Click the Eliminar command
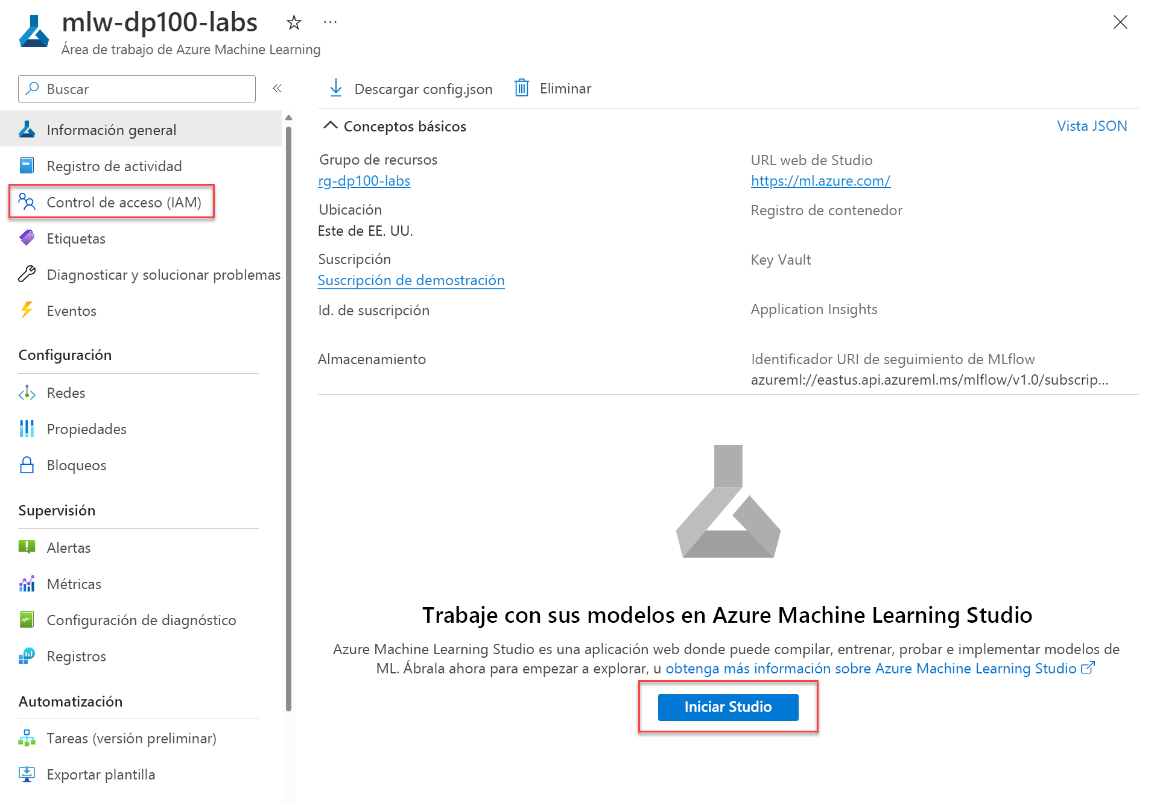Image resolution: width=1157 pixels, height=803 pixels. tap(553, 88)
